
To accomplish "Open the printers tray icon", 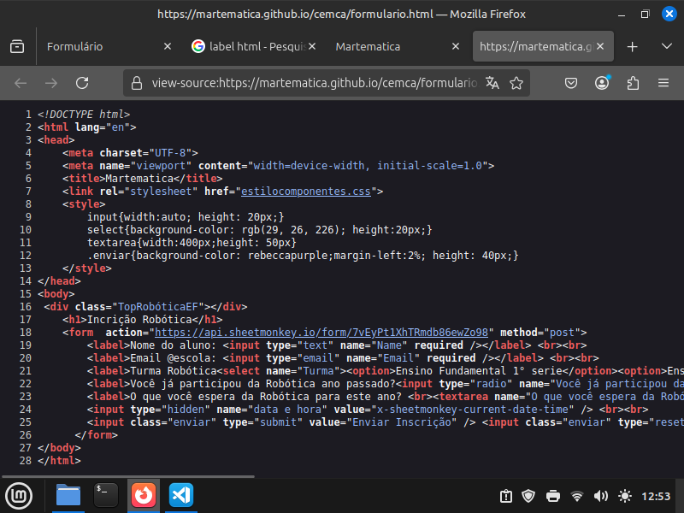I will tap(552, 496).
